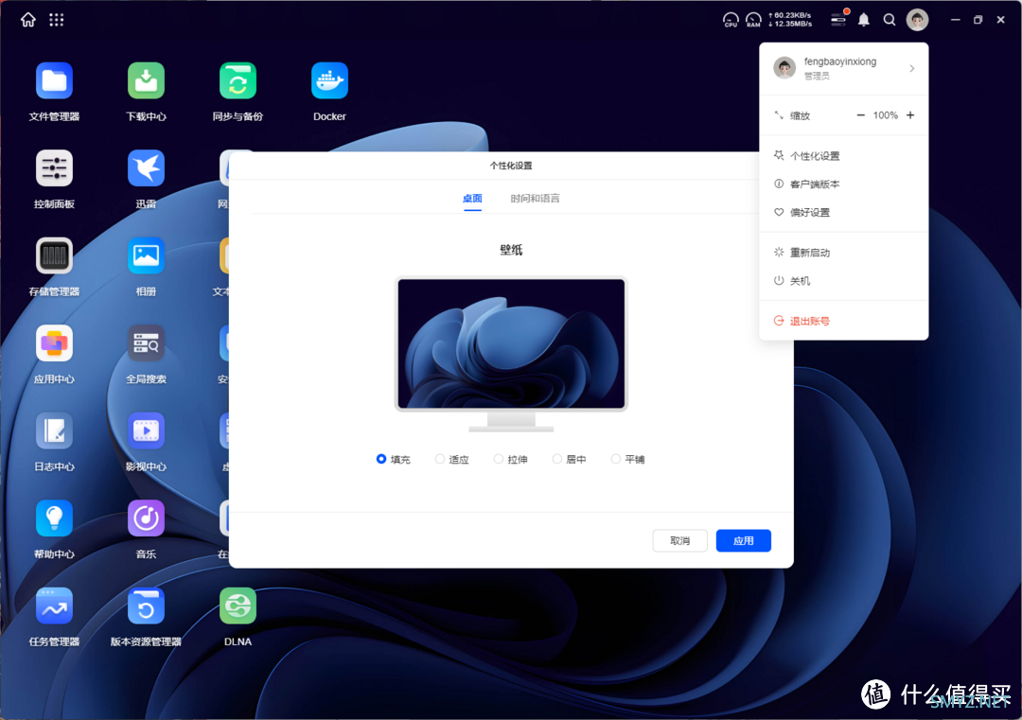Open the user avatar menu

tap(917, 20)
